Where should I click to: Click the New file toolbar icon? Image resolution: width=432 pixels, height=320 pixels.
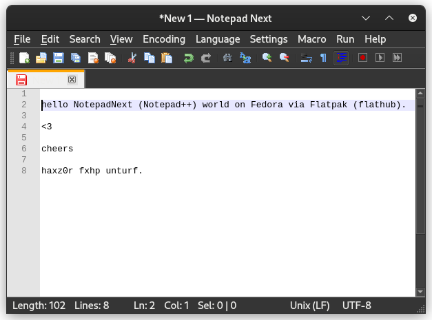point(24,58)
